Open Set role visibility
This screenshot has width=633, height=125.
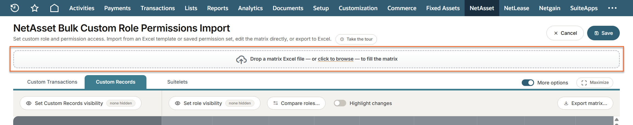214,103
